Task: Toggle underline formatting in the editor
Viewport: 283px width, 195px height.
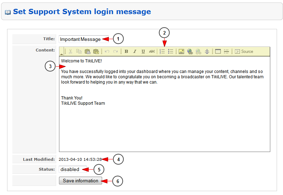Action: [143, 51]
